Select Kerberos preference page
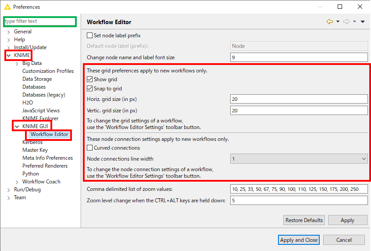This screenshot has height=251, width=371. [32, 142]
